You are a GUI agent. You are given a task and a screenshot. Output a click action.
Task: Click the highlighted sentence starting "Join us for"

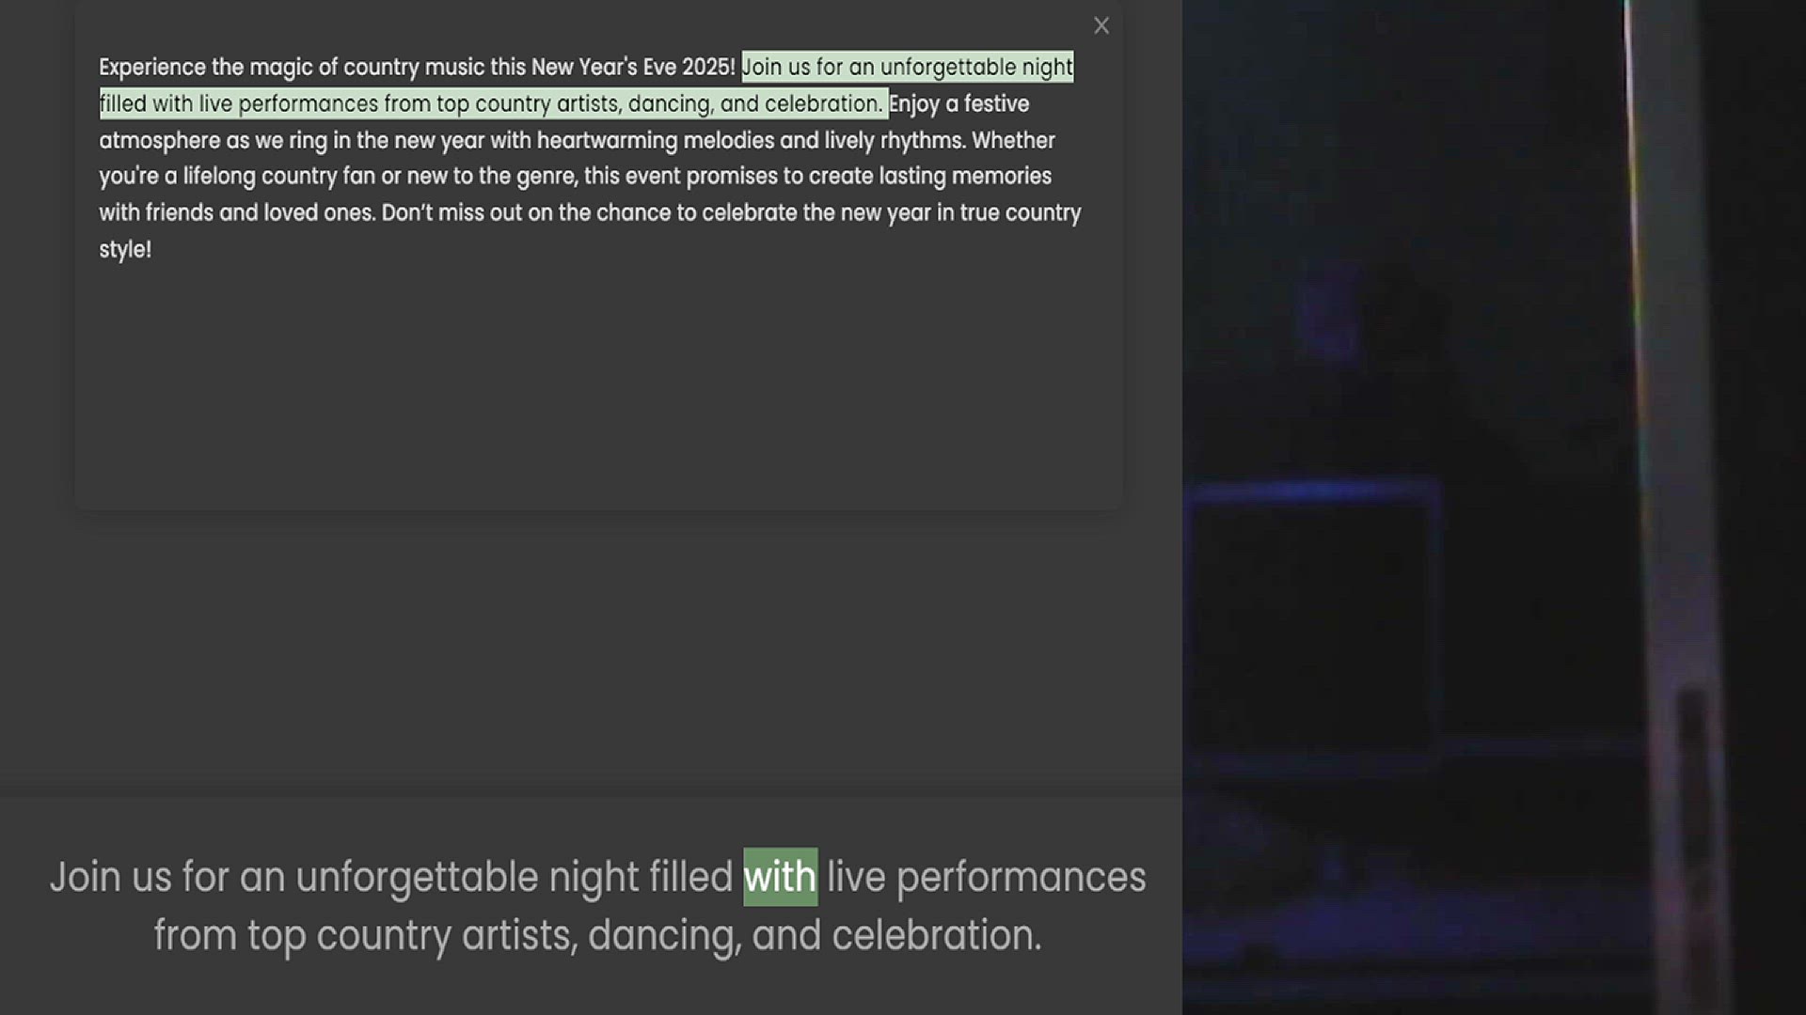[906, 68]
